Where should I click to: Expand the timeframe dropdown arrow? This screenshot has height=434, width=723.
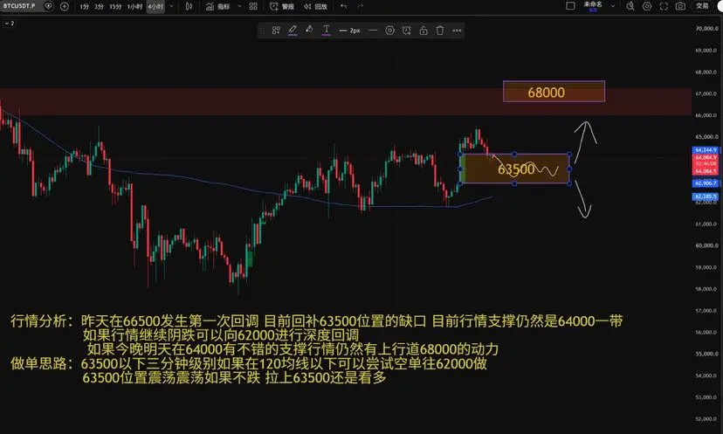171,6
